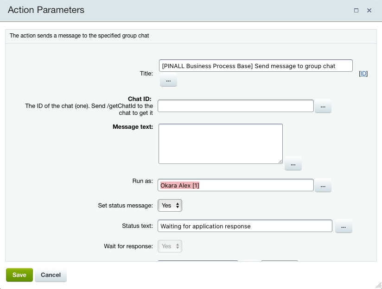
Task: Click the Message text area resize grip
Action: 280,161
